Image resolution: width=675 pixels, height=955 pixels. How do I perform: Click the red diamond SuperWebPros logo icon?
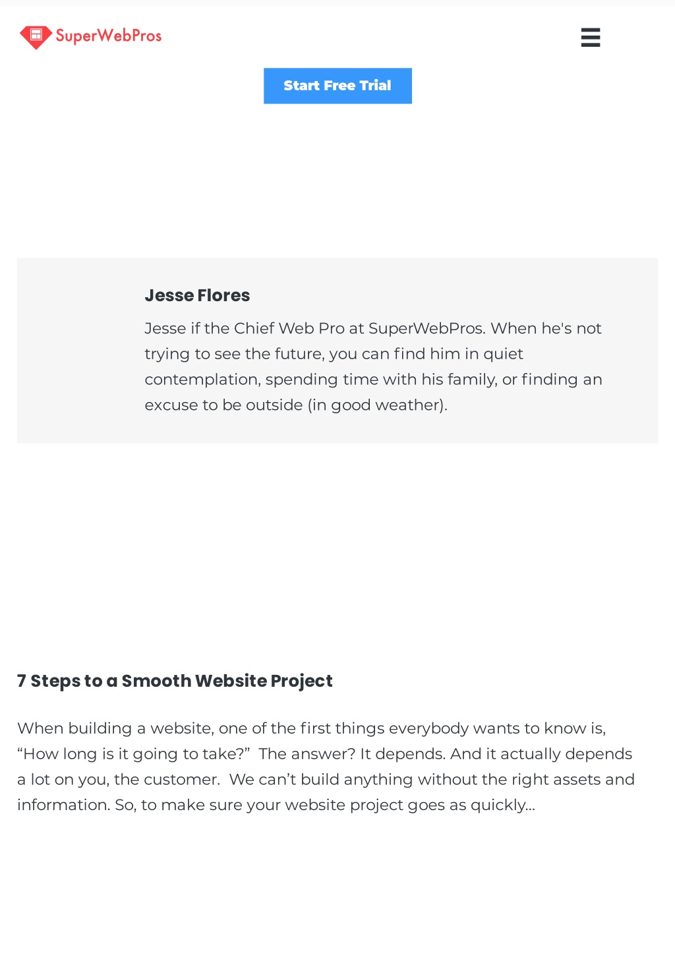[x=36, y=37]
